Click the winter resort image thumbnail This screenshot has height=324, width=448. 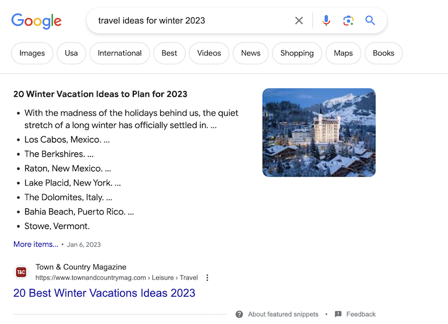click(x=319, y=132)
